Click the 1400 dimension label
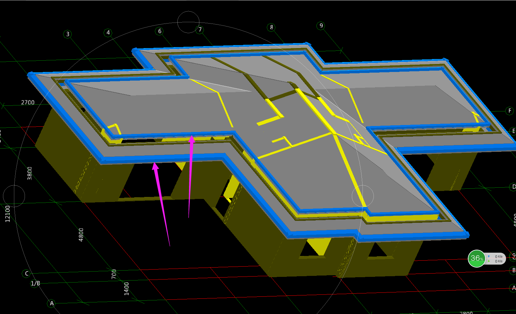 [x=126, y=288]
